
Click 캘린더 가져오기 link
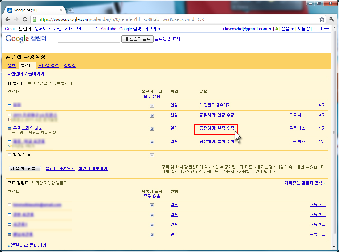(x=60, y=168)
